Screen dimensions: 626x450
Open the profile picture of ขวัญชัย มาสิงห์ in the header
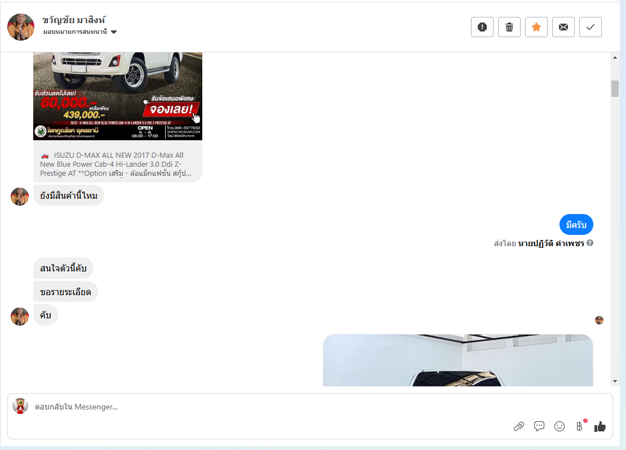pos(21,27)
